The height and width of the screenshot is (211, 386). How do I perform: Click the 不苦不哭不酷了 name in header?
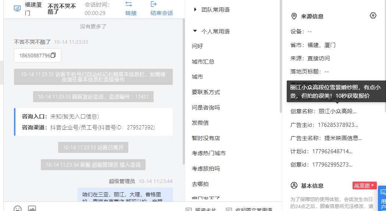pyautogui.click(x=61, y=8)
